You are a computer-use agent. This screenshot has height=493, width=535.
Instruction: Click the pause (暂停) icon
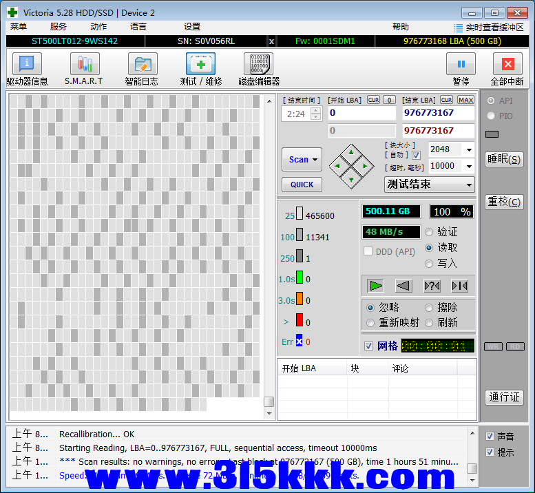click(461, 64)
